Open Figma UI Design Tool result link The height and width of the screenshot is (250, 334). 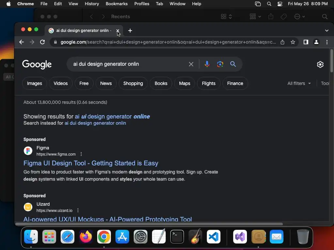click(91, 163)
